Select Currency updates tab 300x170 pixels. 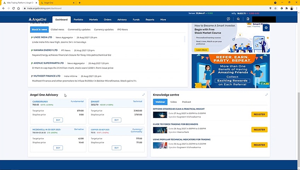104,29
